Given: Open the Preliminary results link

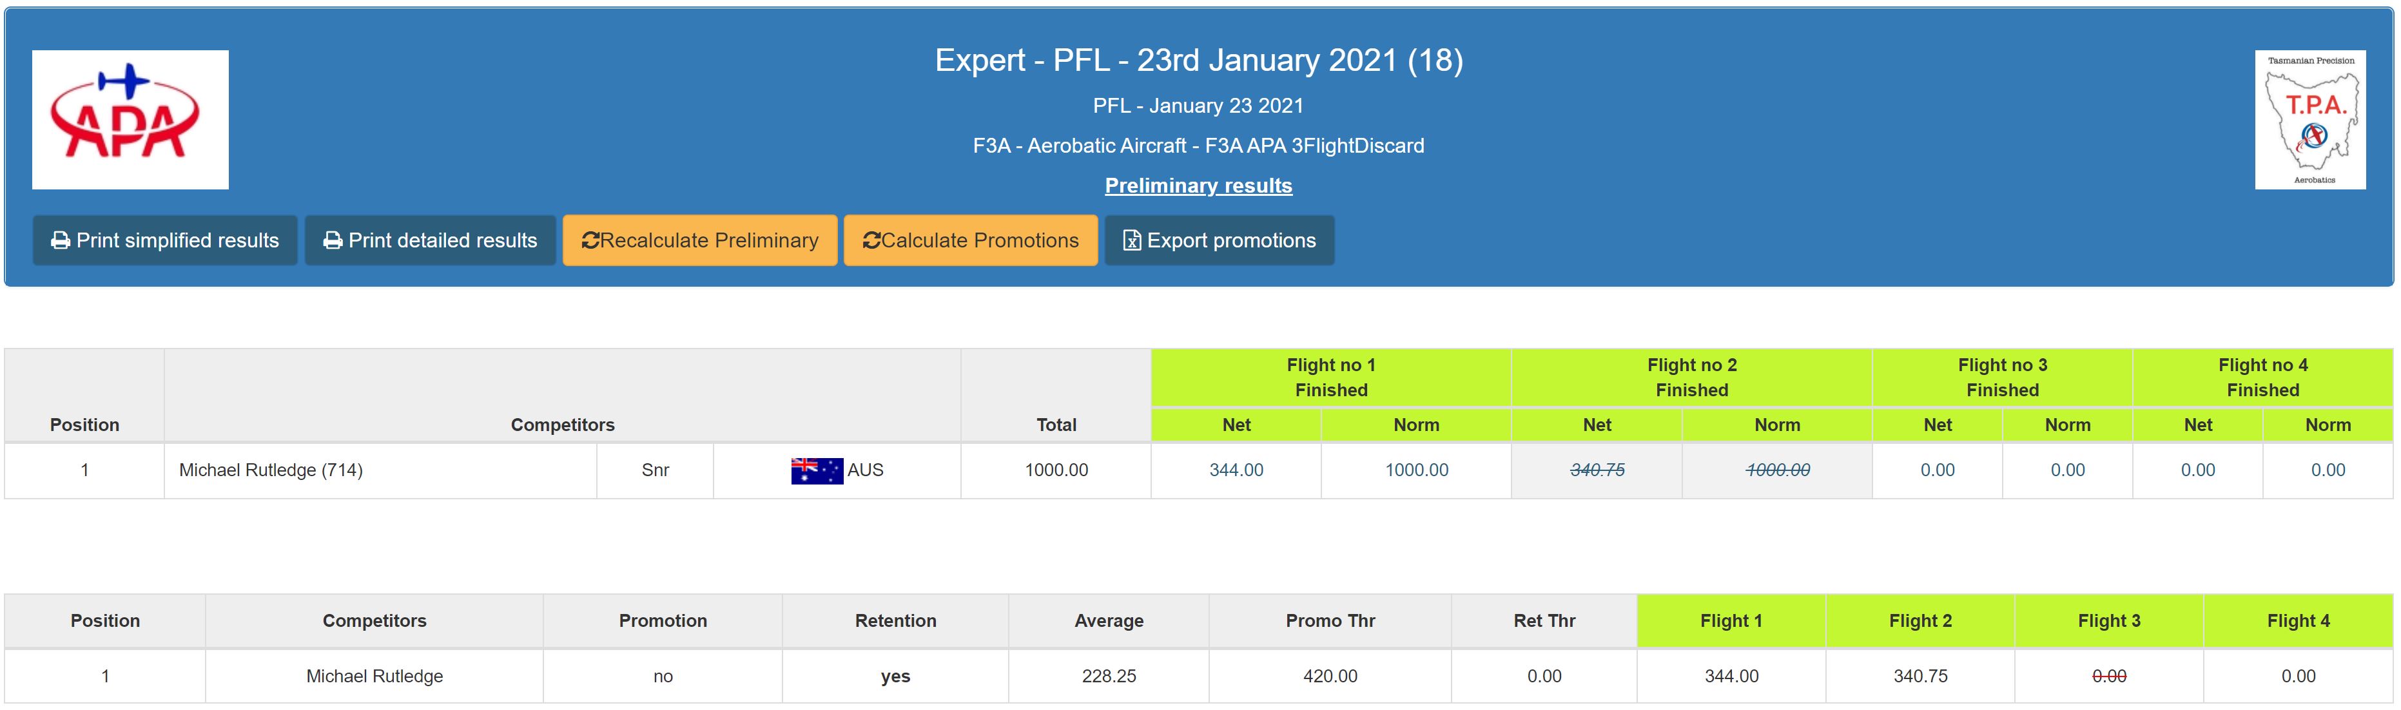Looking at the screenshot, I should (1198, 186).
